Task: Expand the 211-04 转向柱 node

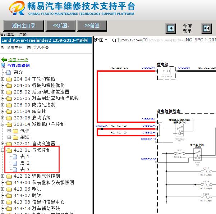Action: (x=3, y=111)
